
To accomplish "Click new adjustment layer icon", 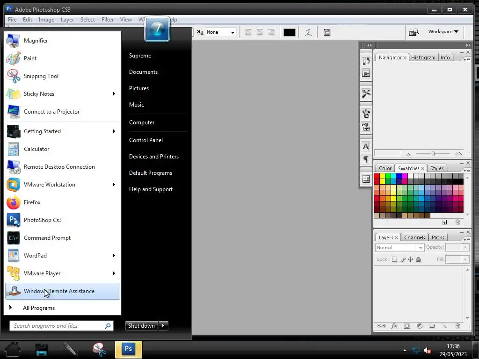I will 420,326.
